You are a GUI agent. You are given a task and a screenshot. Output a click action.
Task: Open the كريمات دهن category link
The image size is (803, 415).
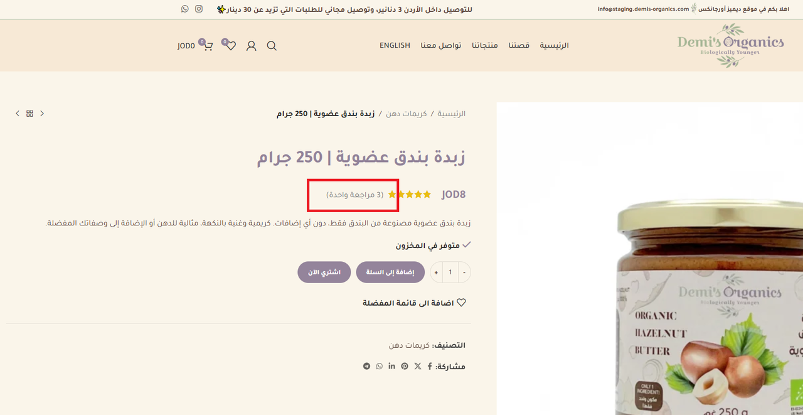[410, 345]
